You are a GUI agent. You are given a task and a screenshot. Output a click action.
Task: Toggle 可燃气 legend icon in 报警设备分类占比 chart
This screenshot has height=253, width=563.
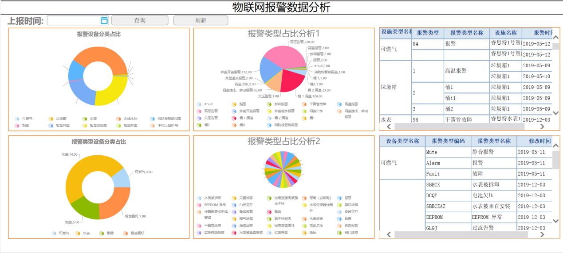tap(17, 119)
